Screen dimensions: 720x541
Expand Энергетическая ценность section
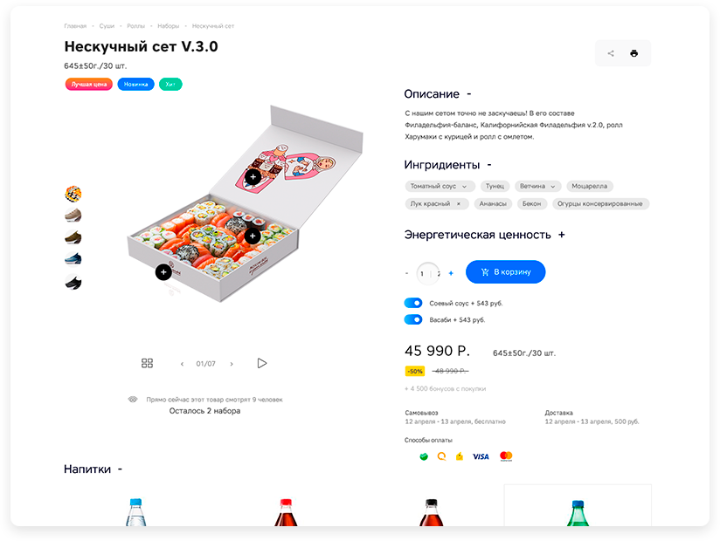click(x=562, y=235)
